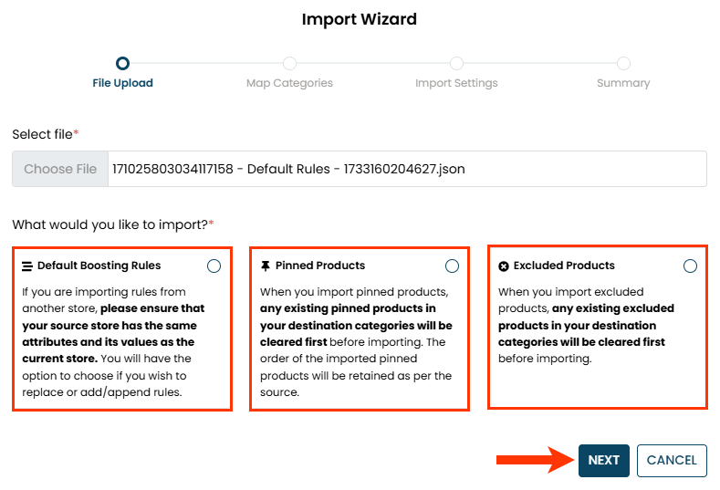The image size is (720, 490).
Task: Click the Excluded Products x-circle icon
Action: pos(504,266)
